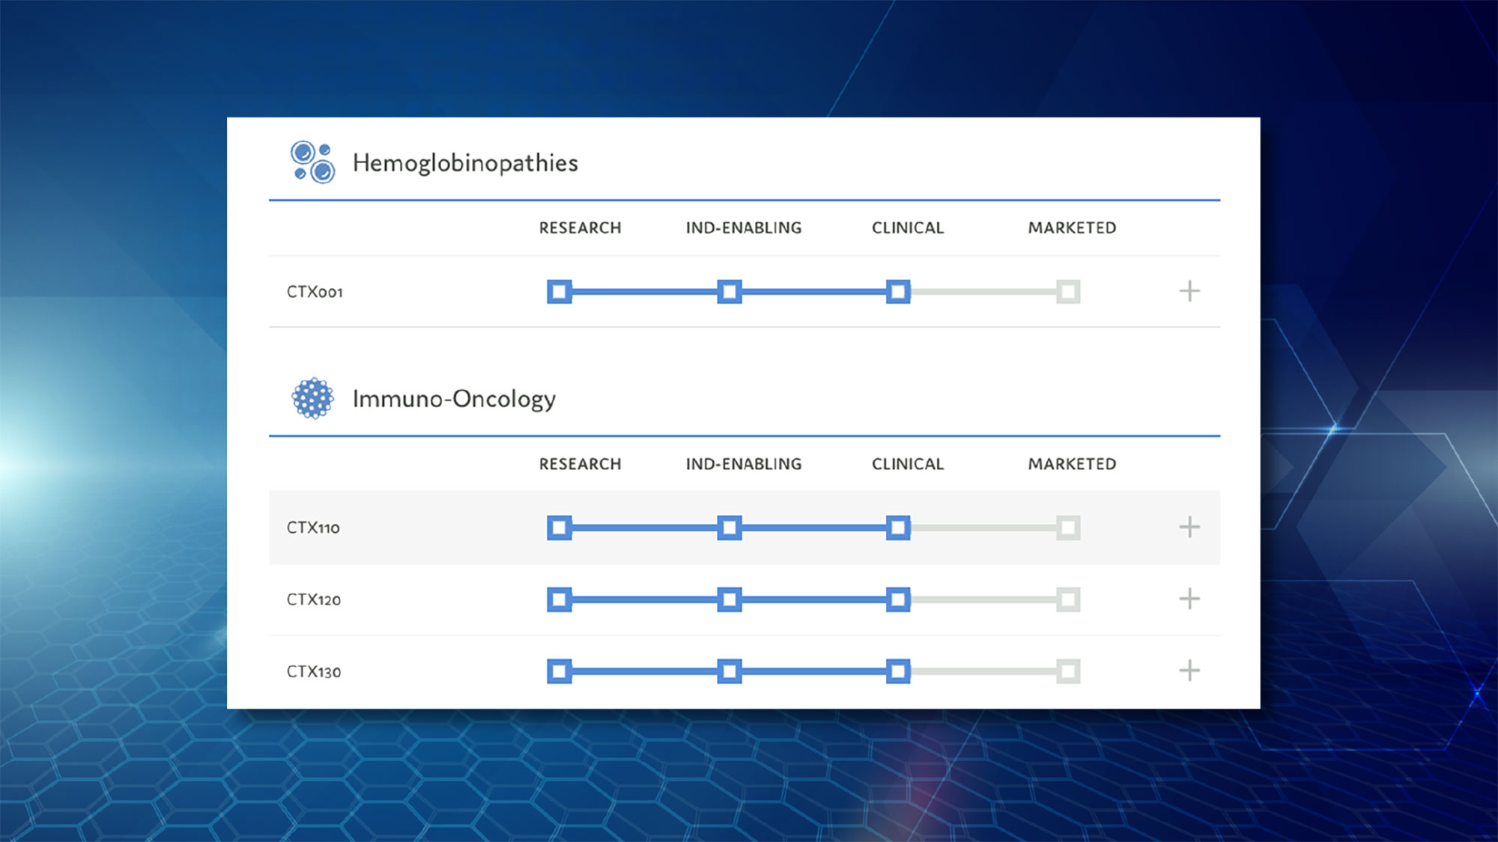
Task: Select CTX130 Clinical stage marker
Action: click(x=898, y=671)
